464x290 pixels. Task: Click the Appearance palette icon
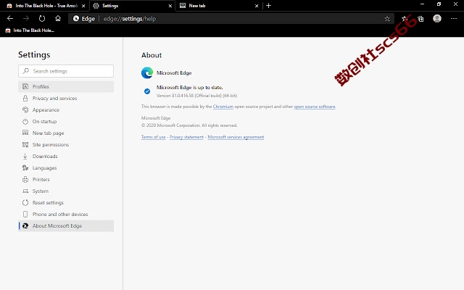25,109
